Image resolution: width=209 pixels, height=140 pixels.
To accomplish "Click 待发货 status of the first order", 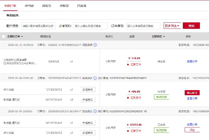I will point(161,62).
